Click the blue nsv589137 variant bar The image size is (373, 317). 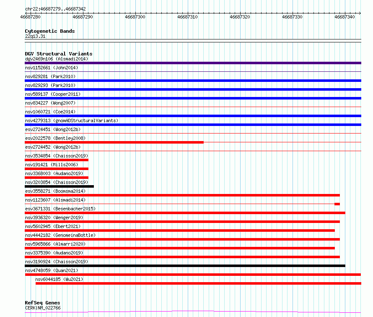coord(193,98)
